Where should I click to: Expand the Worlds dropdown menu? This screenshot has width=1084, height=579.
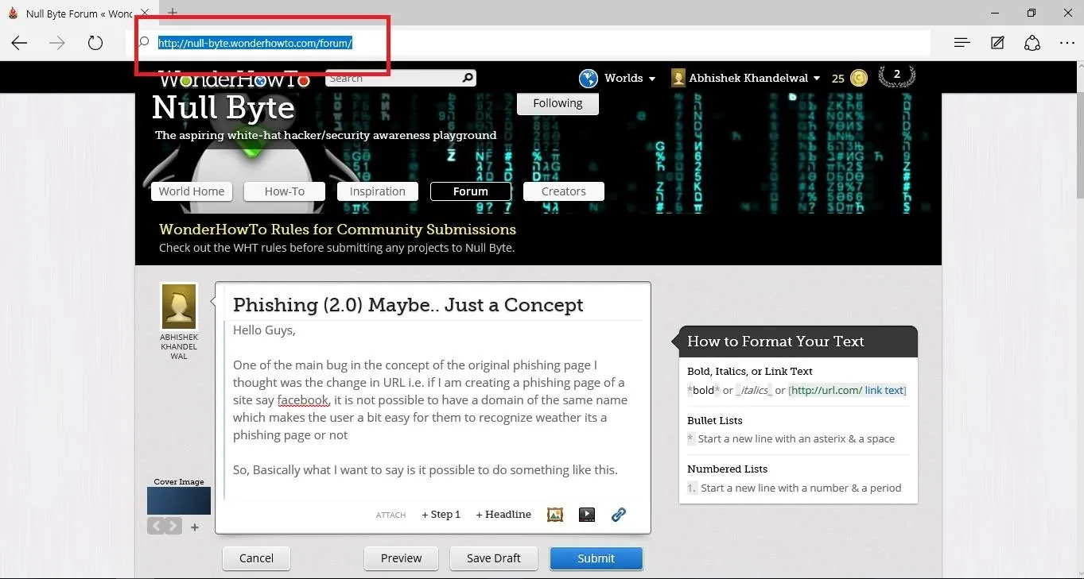pyautogui.click(x=630, y=78)
